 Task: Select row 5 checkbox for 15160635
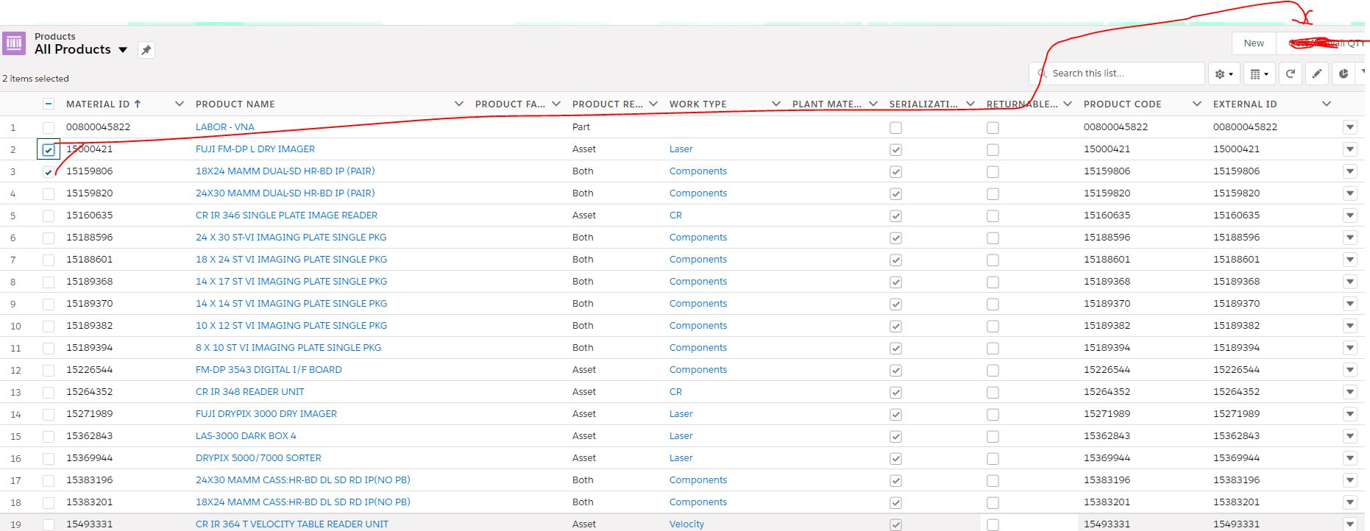(x=49, y=216)
